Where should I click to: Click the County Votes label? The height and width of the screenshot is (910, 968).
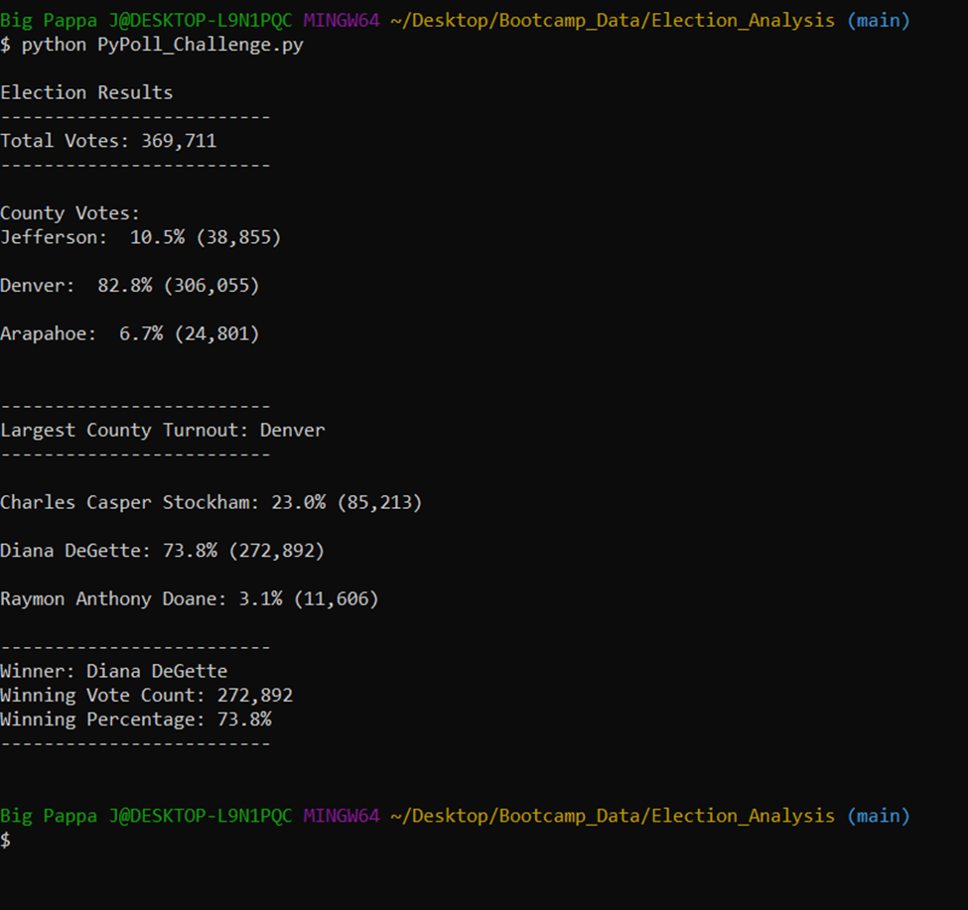(69, 211)
